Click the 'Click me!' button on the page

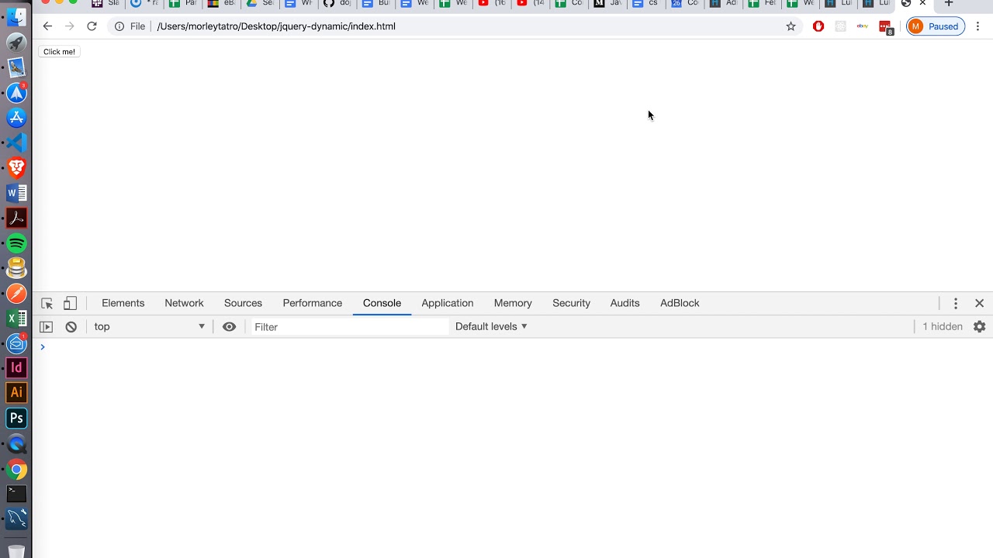coord(59,52)
